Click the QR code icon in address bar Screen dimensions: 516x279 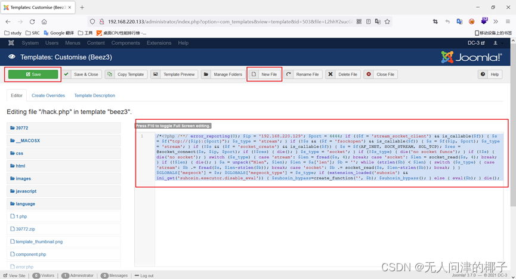(359, 21)
